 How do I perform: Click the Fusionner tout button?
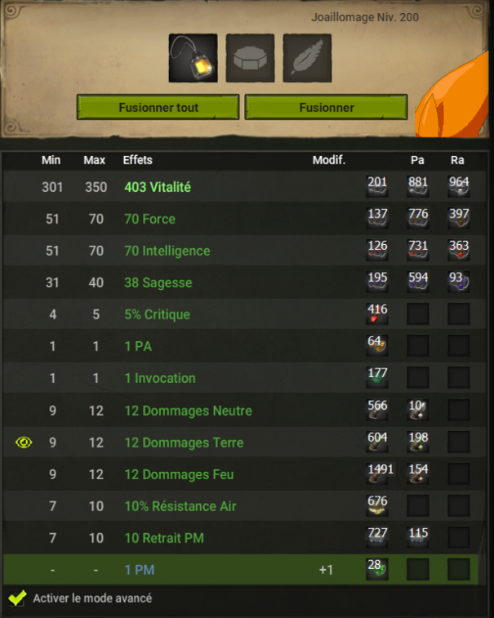(158, 107)
